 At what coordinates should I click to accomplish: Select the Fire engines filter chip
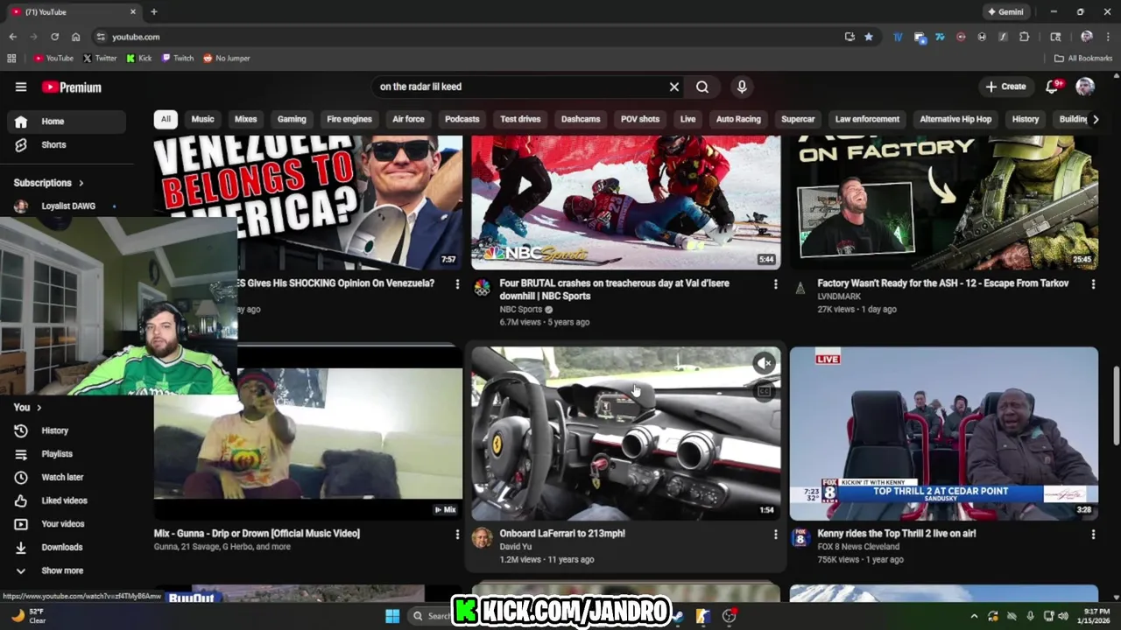tap(349, 119)
